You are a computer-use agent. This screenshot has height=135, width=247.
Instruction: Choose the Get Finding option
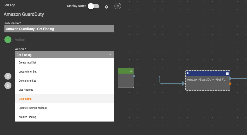click(x=65, y=99)
